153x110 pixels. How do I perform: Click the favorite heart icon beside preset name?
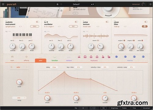[61, 4]
